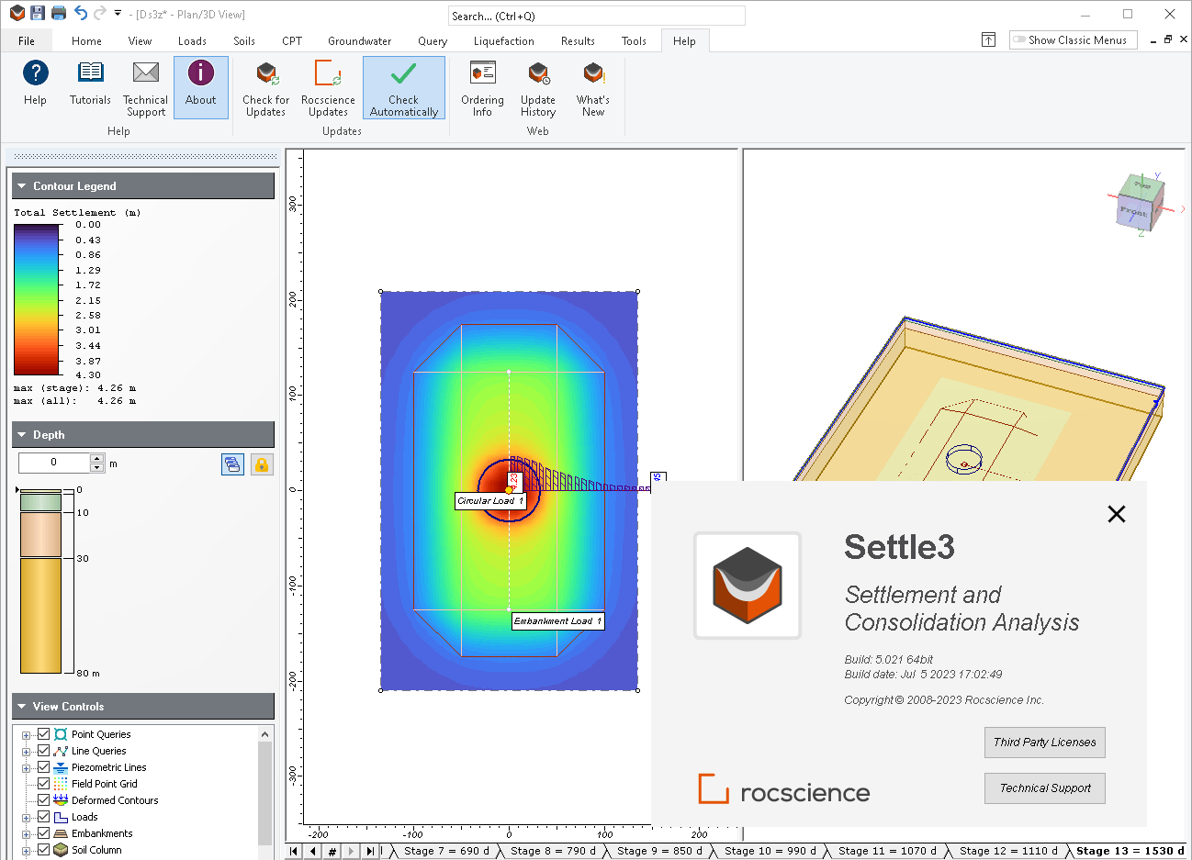Click the About info button
The image size is (1192, 860).
coord(201,87)
